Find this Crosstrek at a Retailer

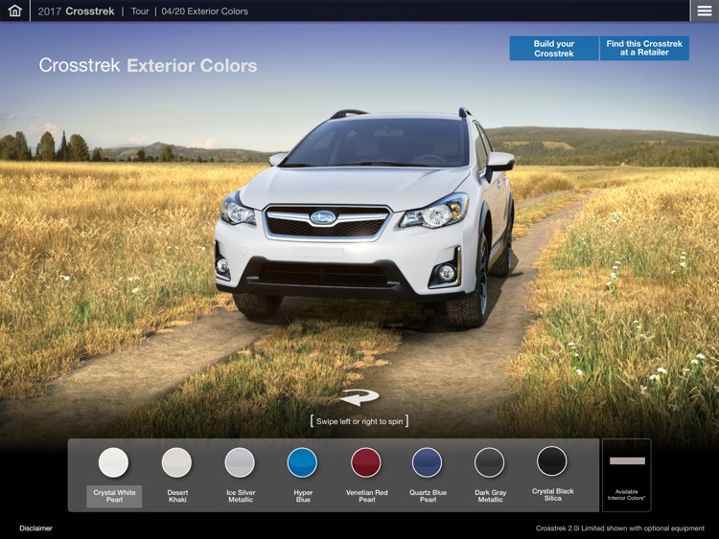coord(644,48)
